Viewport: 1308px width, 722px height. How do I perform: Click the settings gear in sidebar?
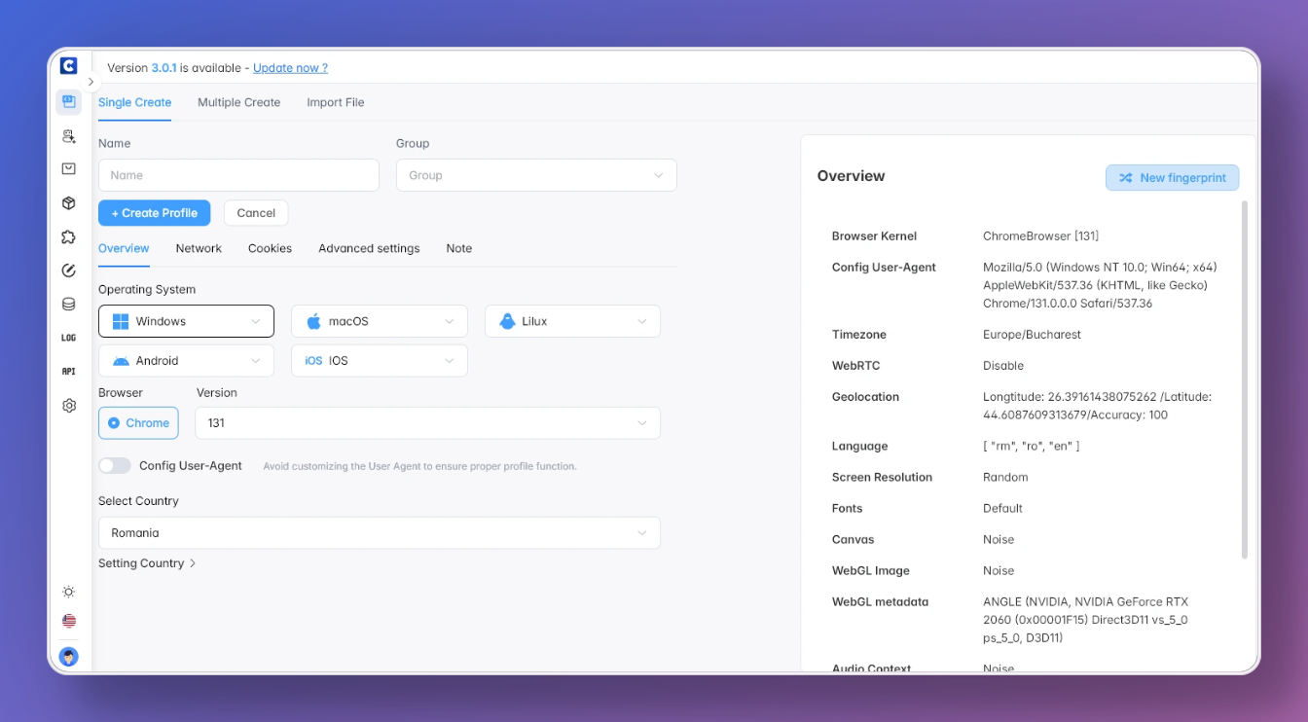pos(68,406)
